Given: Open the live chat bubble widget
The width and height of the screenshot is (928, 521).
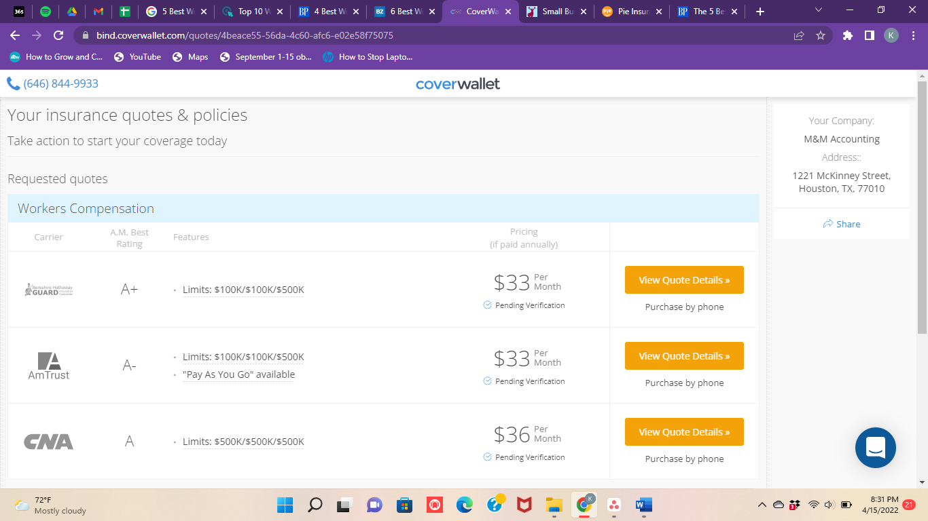Looking at the screenshot, I should coord(876,448).
